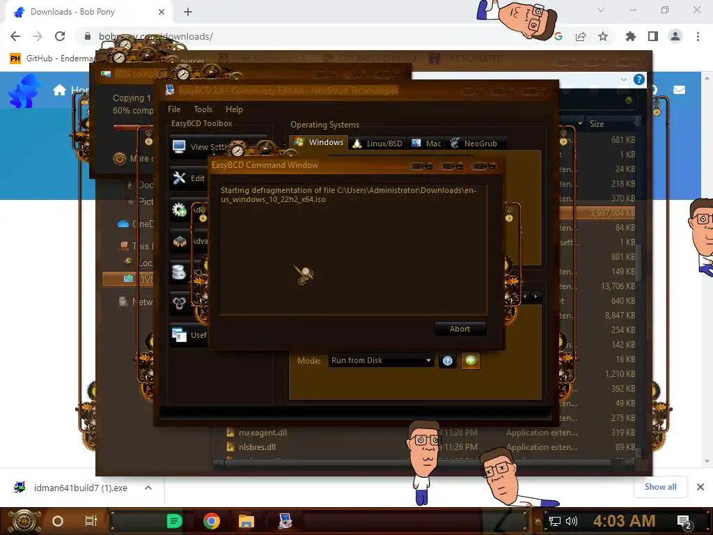This screenshot has width=713, height=535.
Task: Select the Windows operating system tab
Action: tap(319, 142)
